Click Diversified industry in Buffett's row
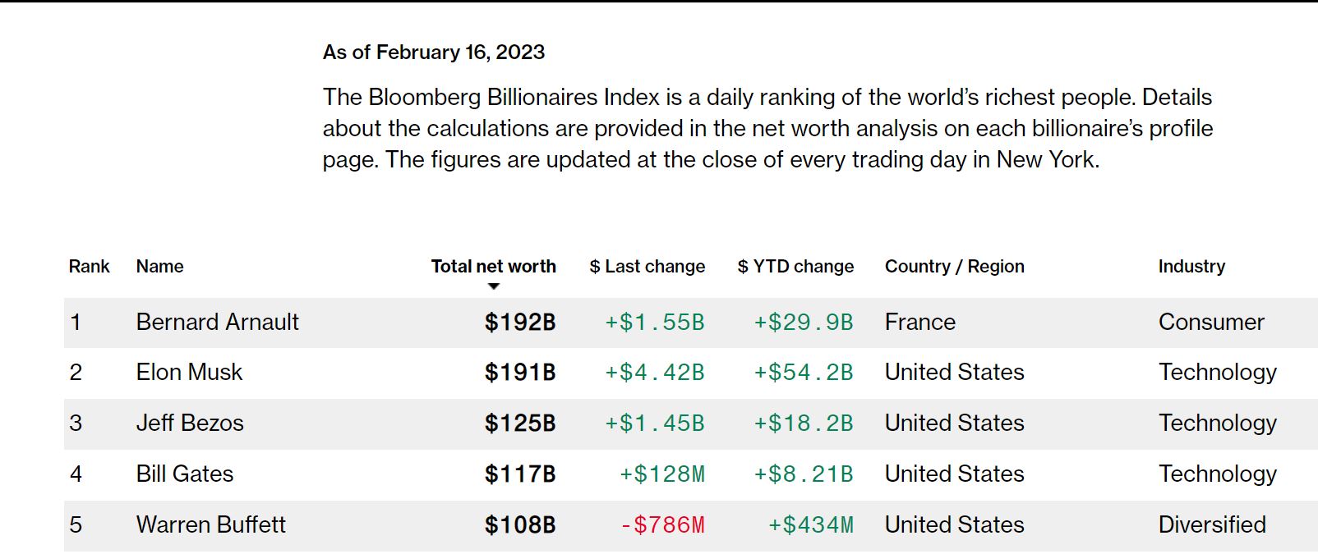 coord(1211,524)
